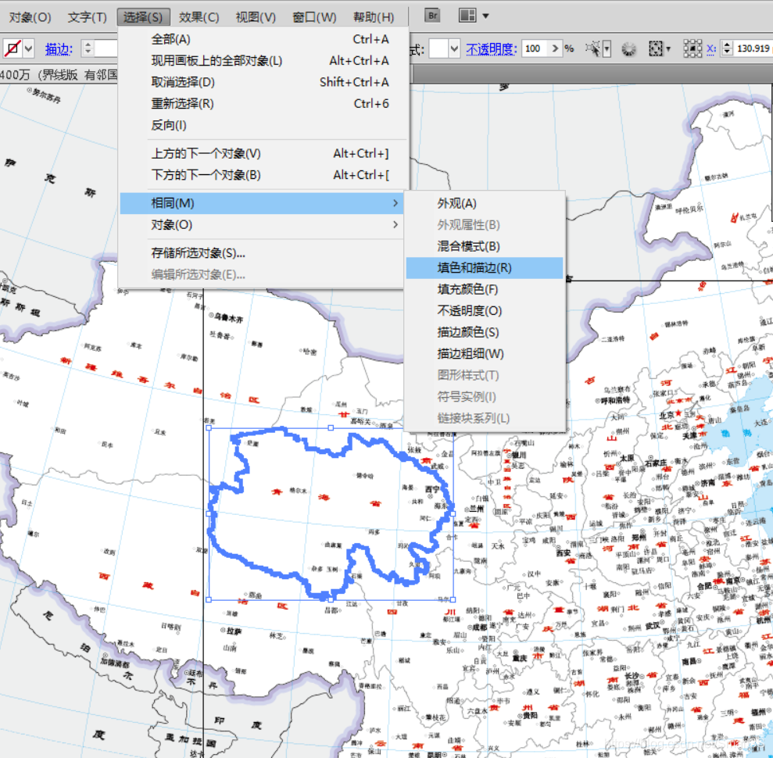Choose 填充颜色(F) fill color
773x758 pixels.
(x=485, y=289)
